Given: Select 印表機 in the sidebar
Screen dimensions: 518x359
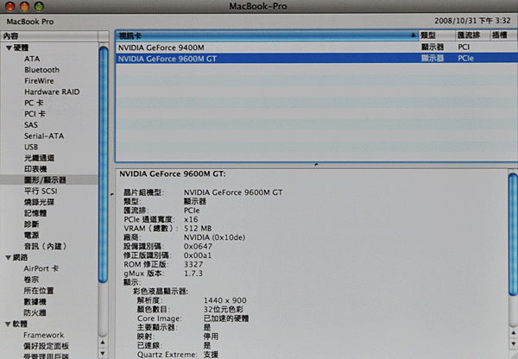Looking at the screenshot, I should point(35,169).
